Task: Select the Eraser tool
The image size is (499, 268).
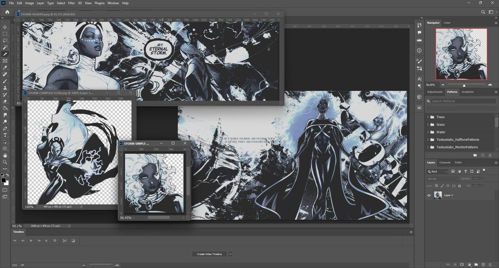Action: click(5, 101)
